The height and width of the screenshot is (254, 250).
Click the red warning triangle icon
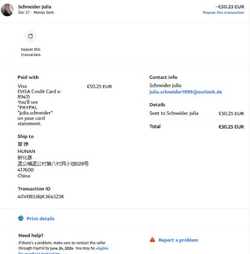tap(152, 240)
